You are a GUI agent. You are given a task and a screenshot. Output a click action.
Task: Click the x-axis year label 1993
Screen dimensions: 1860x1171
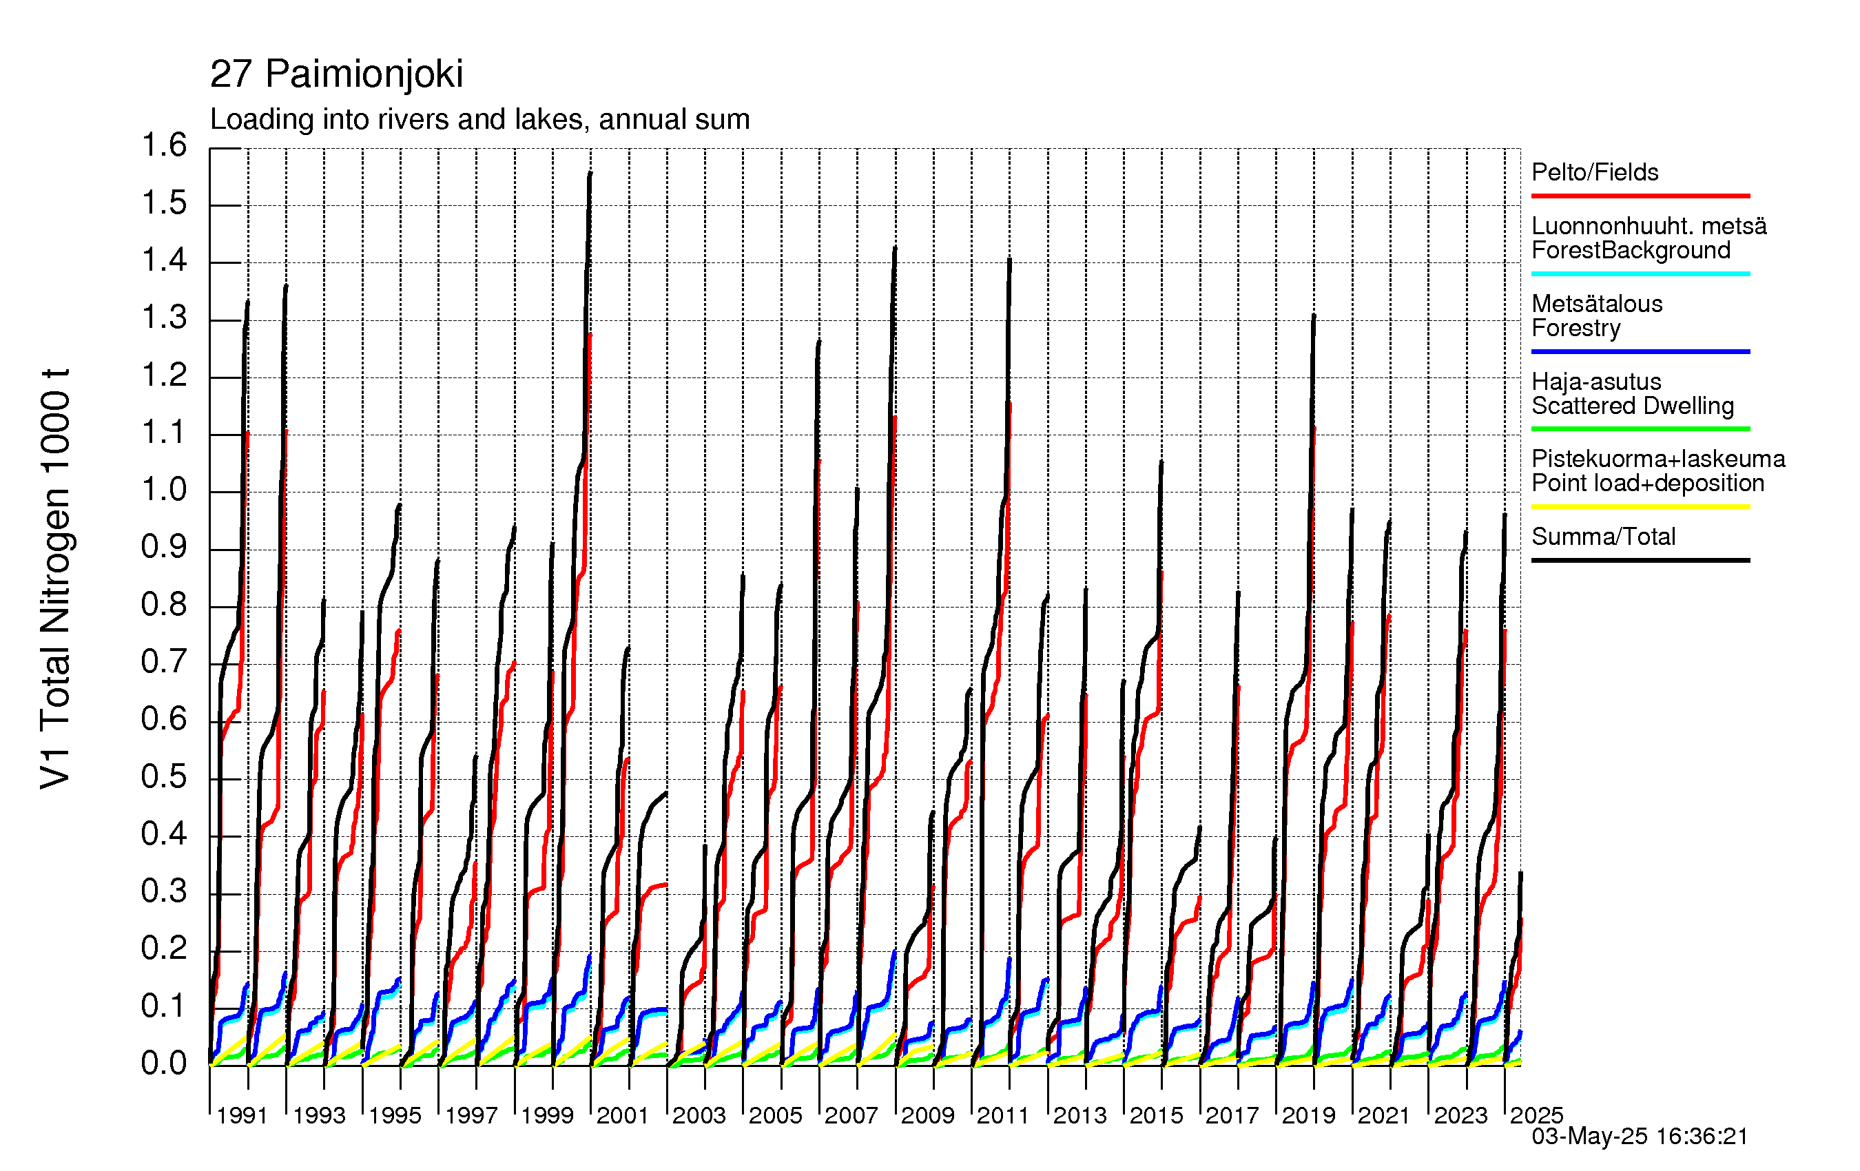point(318,1115)
